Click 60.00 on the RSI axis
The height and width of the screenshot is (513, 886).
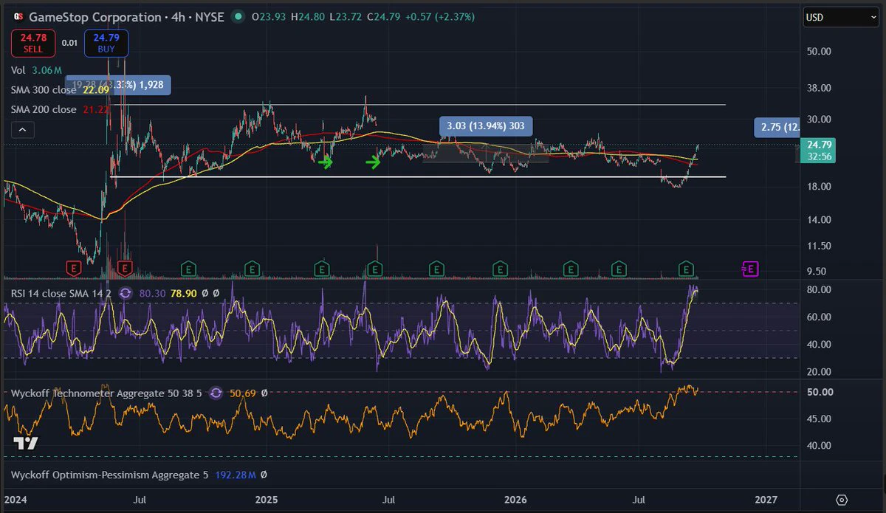coord(820,317)
